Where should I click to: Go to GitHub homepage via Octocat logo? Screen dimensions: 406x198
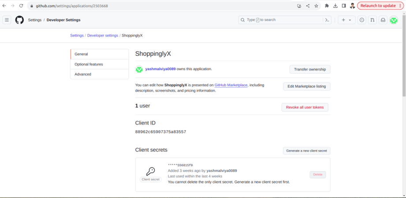tap(19, 20)
